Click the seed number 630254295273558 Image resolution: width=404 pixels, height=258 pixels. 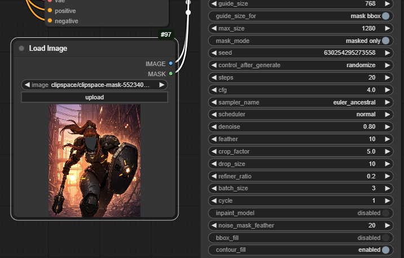(x=350, y=53)
